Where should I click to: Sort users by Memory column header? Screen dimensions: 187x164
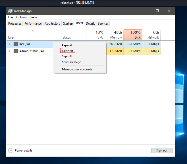[x=114, y=35]
